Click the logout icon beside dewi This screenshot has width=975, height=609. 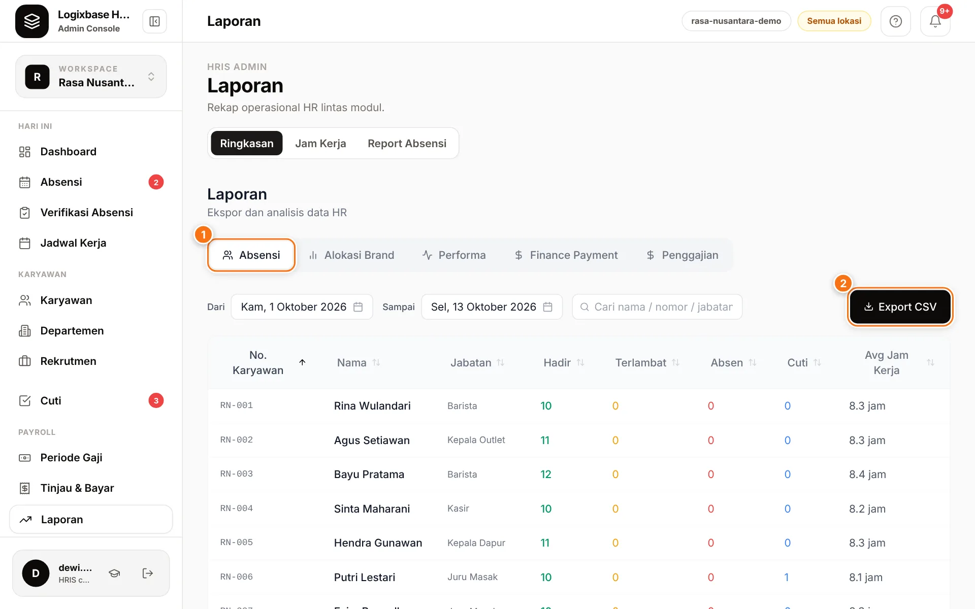pyautogui.click(x=147, y=573)
